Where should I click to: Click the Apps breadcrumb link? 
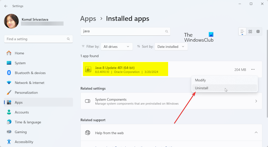[88, 19]
